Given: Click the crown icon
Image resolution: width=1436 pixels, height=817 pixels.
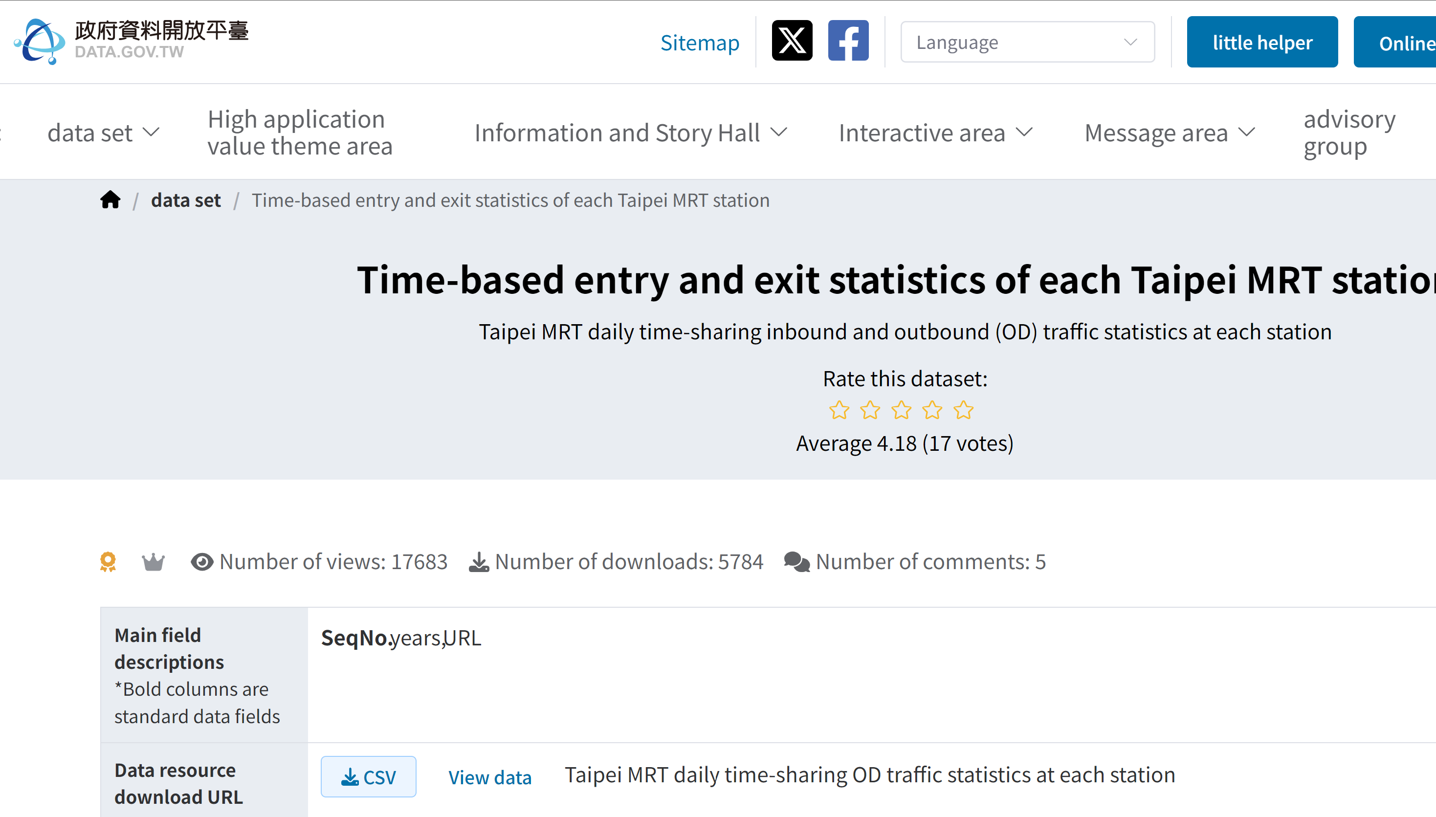Looking at the screenshot, I should coord(153,562).
